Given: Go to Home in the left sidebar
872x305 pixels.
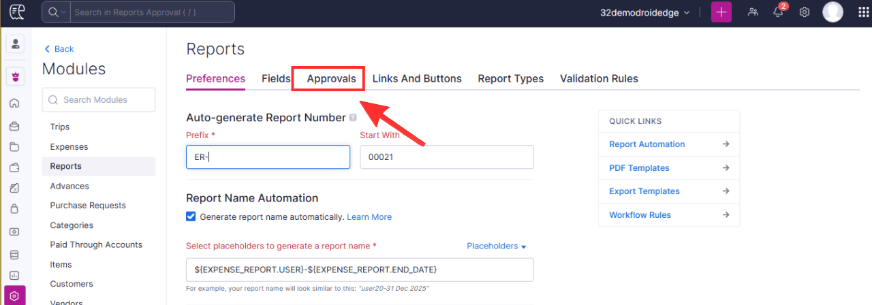Looking at the screenshot, I should coord(14,103).
